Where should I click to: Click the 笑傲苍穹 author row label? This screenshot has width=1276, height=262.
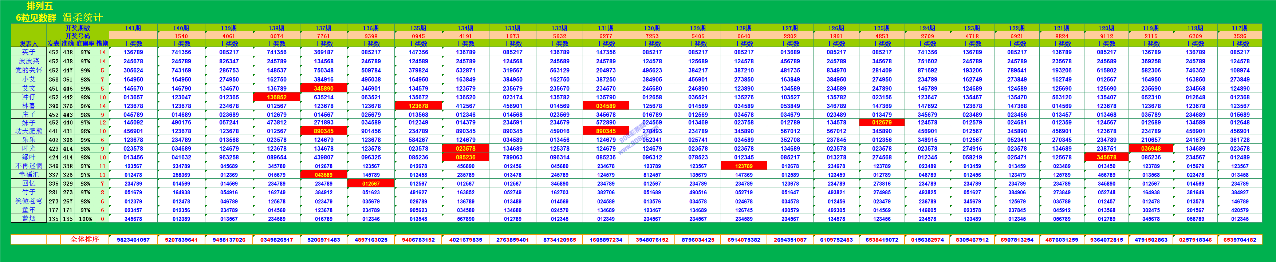coord(29,202)
